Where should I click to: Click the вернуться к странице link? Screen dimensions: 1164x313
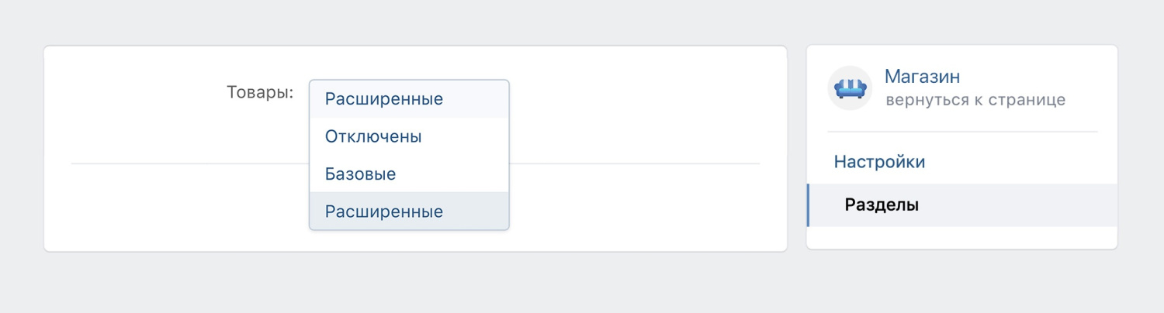[975, 100]
